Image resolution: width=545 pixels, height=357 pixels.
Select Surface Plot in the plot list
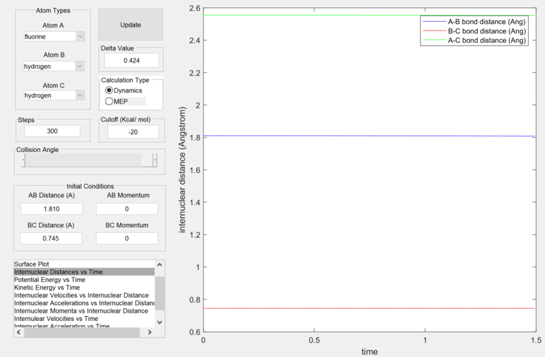click(x=84, y=264)
